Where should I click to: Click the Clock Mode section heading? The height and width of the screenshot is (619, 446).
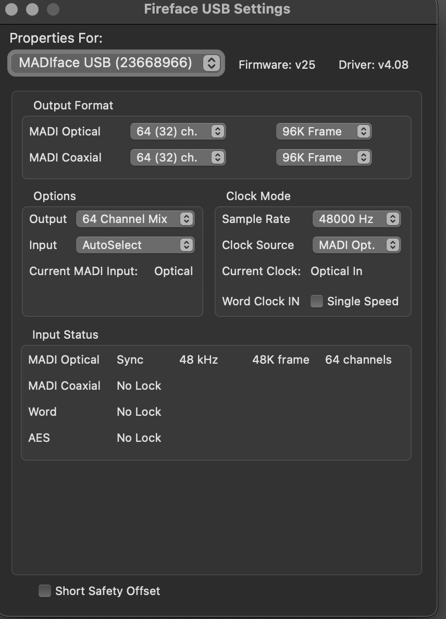pyautogui.click(x=258, y=196)
